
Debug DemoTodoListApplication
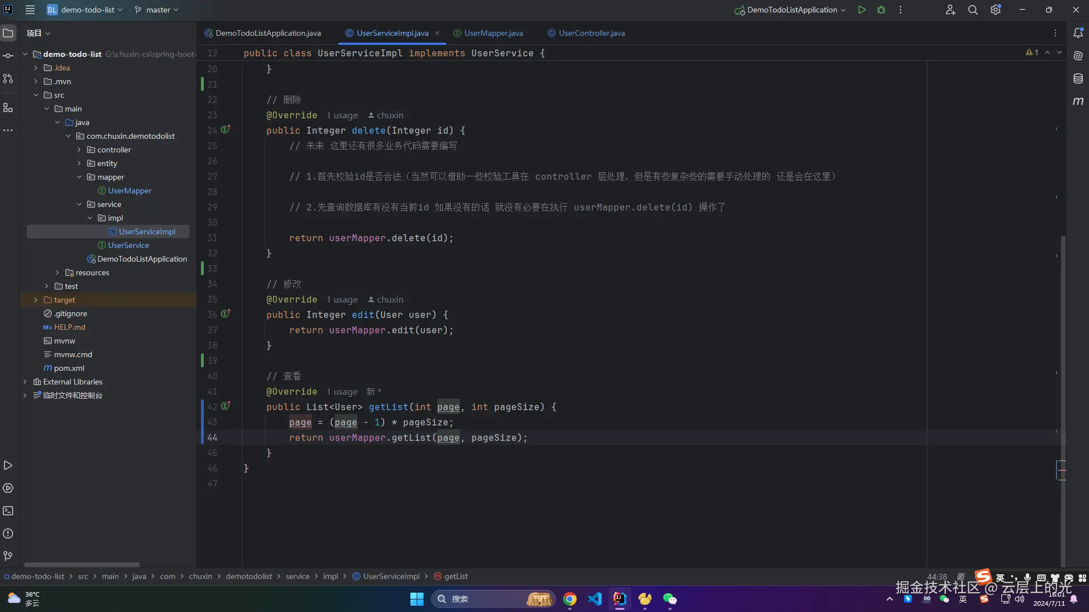pyautogui.click(x=881, y=10)
